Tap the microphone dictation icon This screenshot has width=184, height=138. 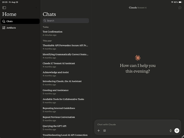click(x=171, y=131)
